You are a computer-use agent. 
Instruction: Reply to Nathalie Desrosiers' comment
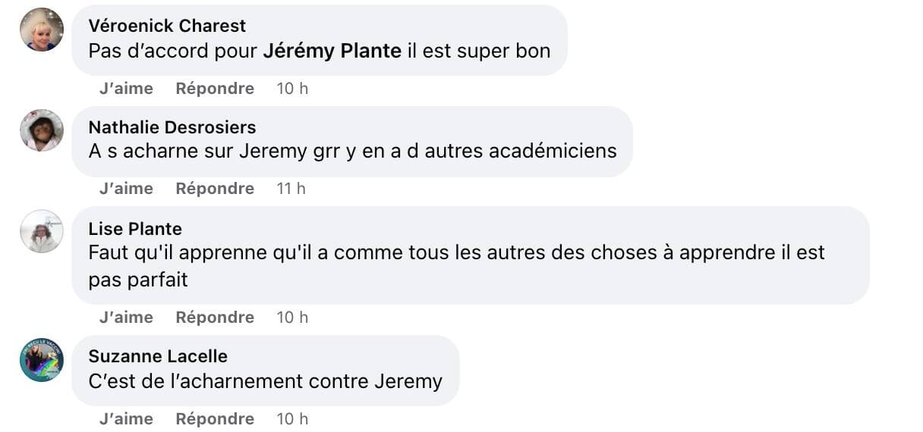(x=215, y=189)
